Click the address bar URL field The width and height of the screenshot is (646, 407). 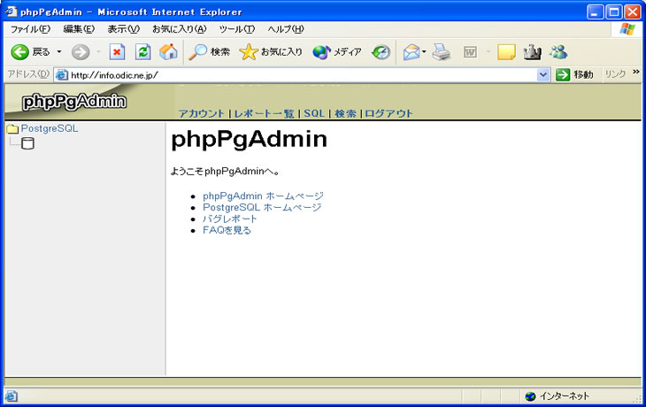point(303,75)
